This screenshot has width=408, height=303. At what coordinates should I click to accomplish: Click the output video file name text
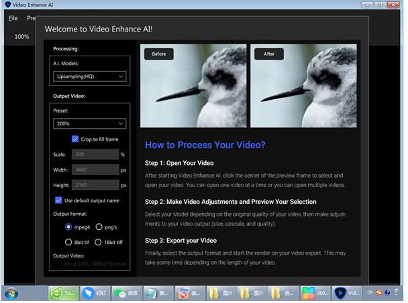pos(93,264)
